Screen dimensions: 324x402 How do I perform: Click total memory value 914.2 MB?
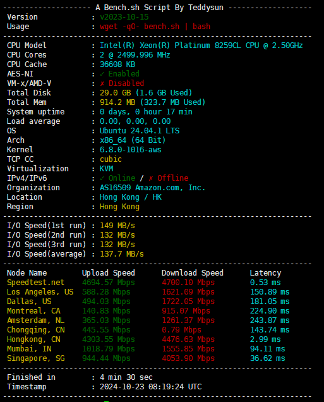117,102
